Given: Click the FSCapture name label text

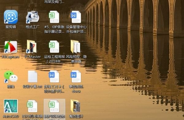Looking at the screenshot, I should pyautogui.click(x=11, y=57).
